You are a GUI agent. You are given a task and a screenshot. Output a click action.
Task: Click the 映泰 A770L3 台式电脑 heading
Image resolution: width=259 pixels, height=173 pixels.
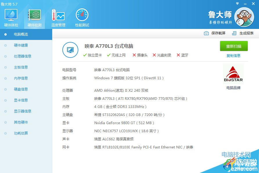[109, 46]
